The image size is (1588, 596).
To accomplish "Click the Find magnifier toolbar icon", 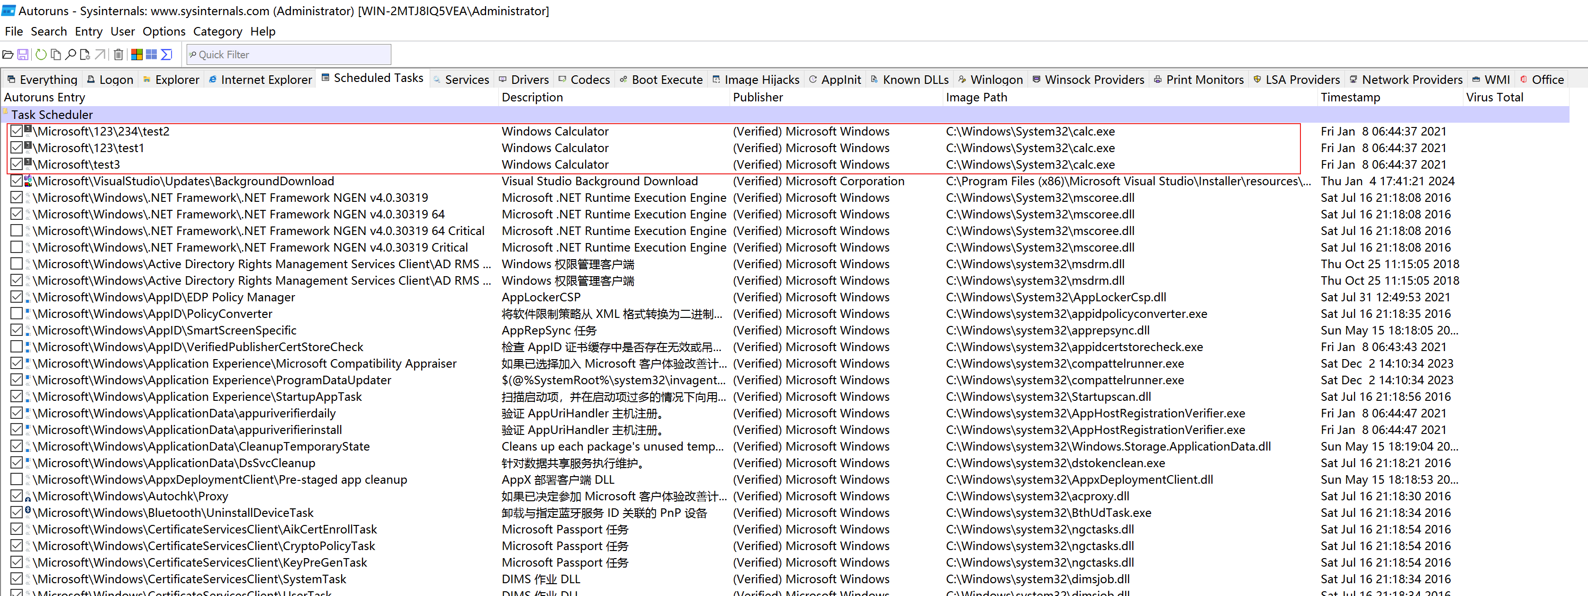I will coord(70,55).
